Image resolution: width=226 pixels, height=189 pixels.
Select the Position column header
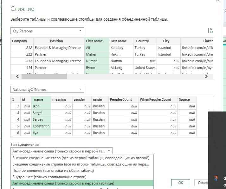click(59, 41)
